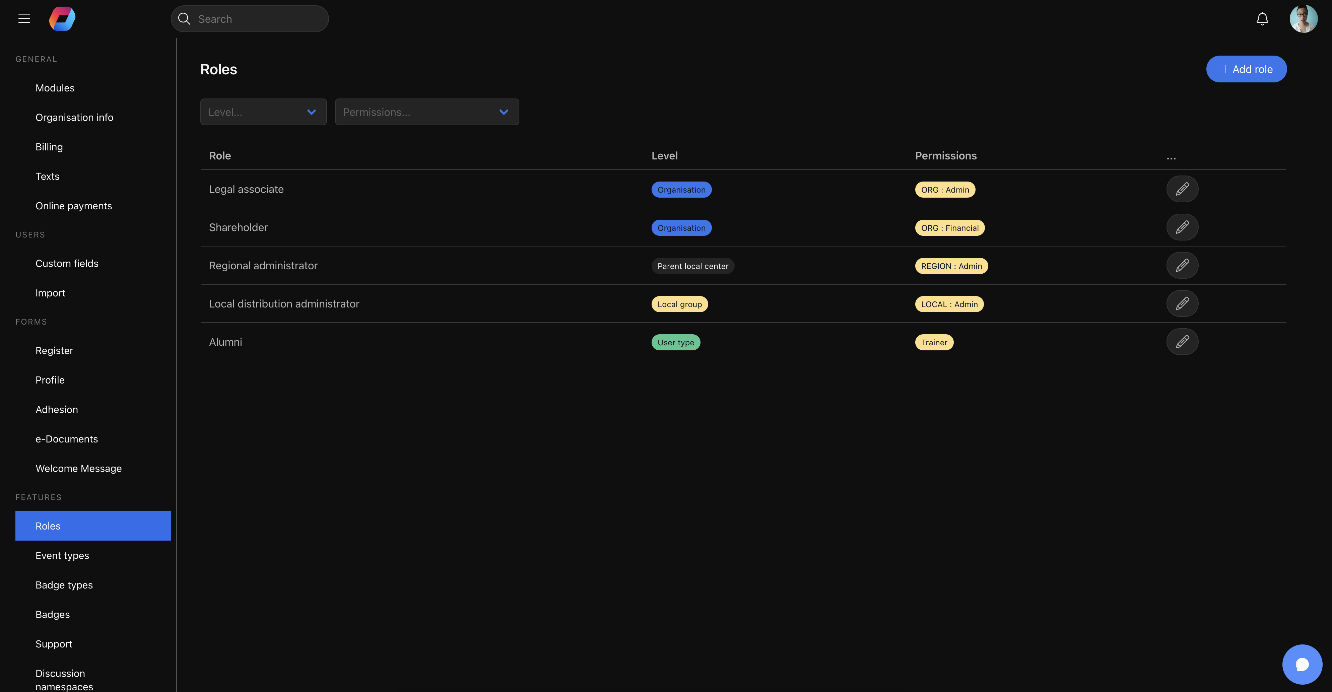Expand the Level filter dropdown
Screen dimensions: 1332x692
(263, 112)
